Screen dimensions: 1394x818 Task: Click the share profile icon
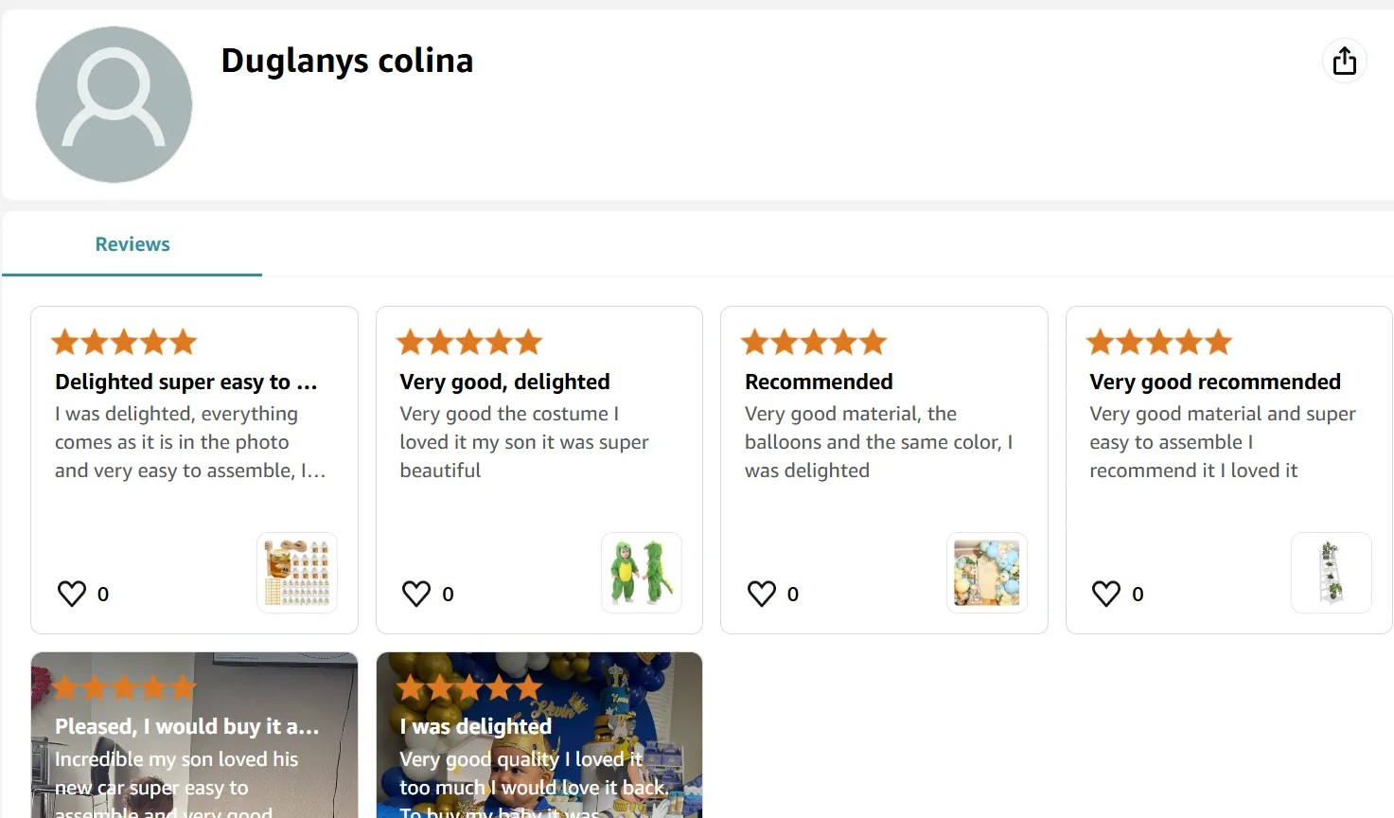pos(1344,62)
